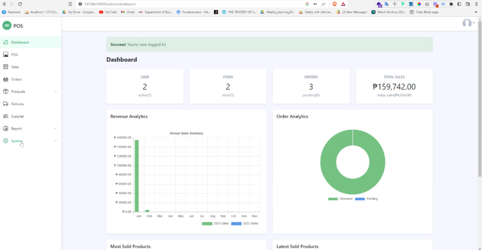482x250 pixels.
Task: Click the USER stat card
Action: (x=145, y=86)
